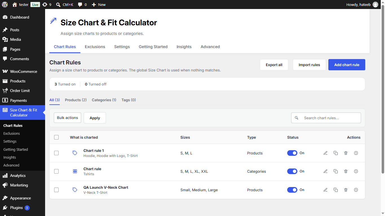Open the Ctrl+K search in admin bar
Image resolution: width=385 pixels, height=216 pixels.
point(65,4)
